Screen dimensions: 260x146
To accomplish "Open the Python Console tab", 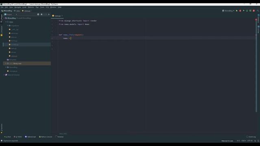I will point(45,137).
